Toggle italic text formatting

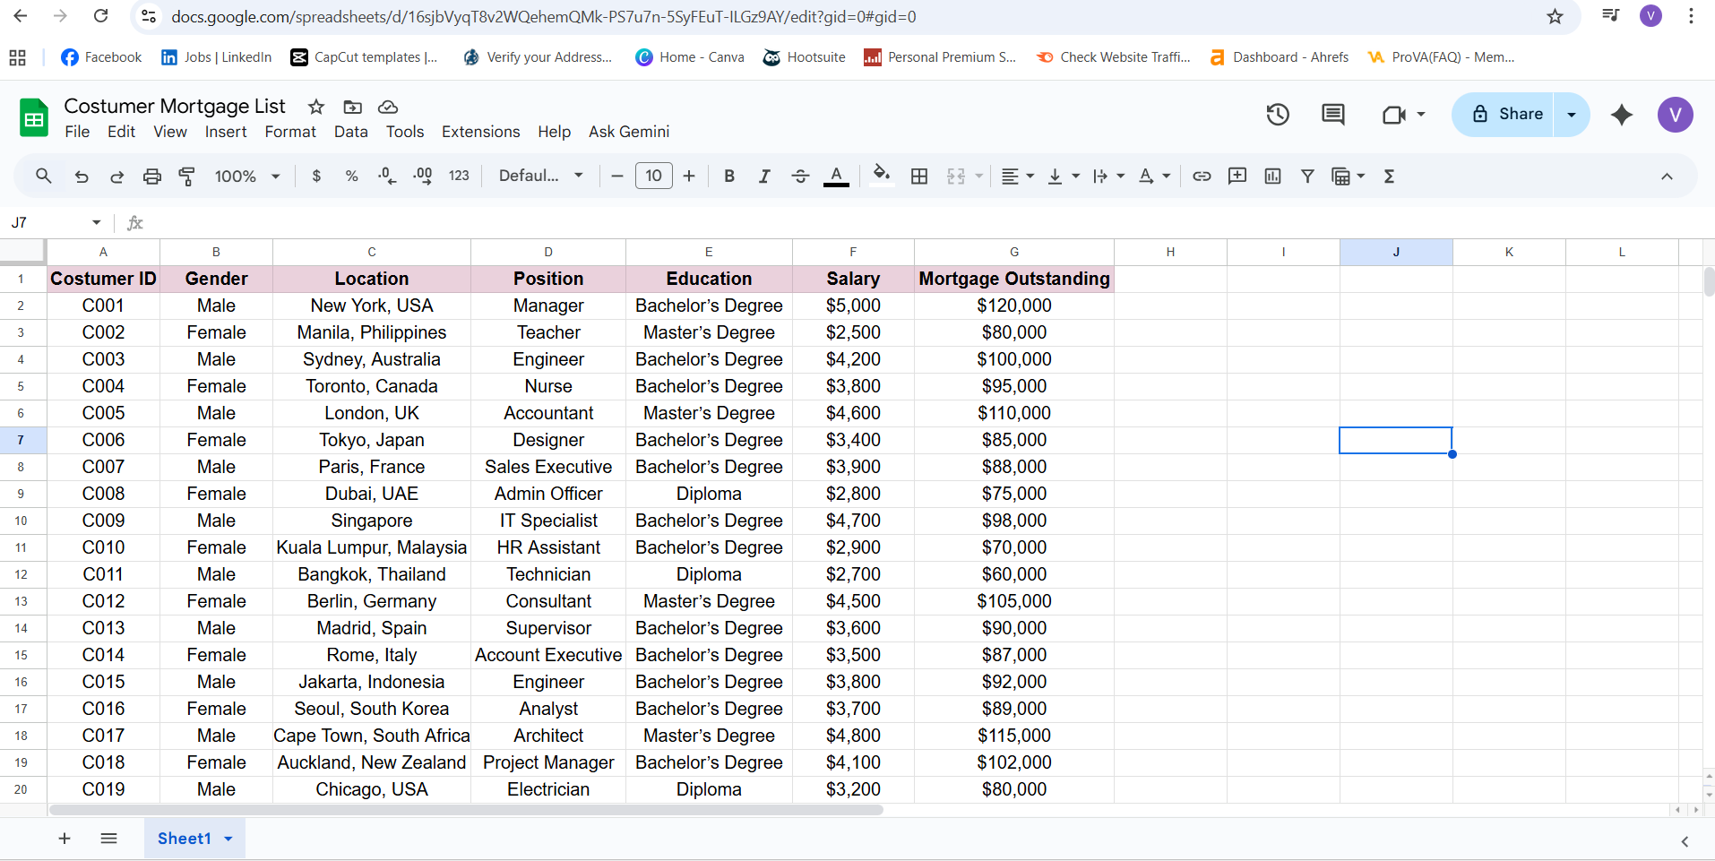click(764, 177)
